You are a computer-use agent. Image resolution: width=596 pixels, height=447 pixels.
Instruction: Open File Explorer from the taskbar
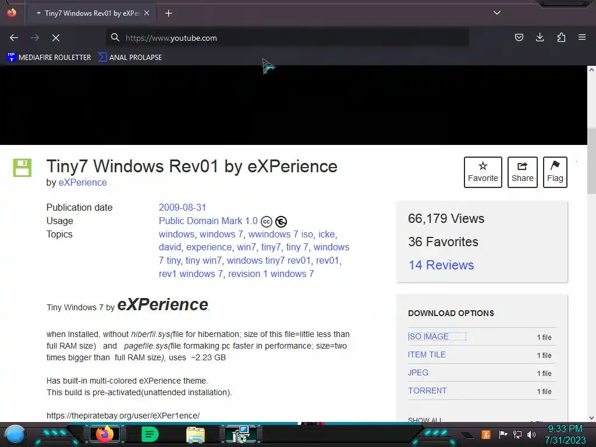[x=196, y=434]
